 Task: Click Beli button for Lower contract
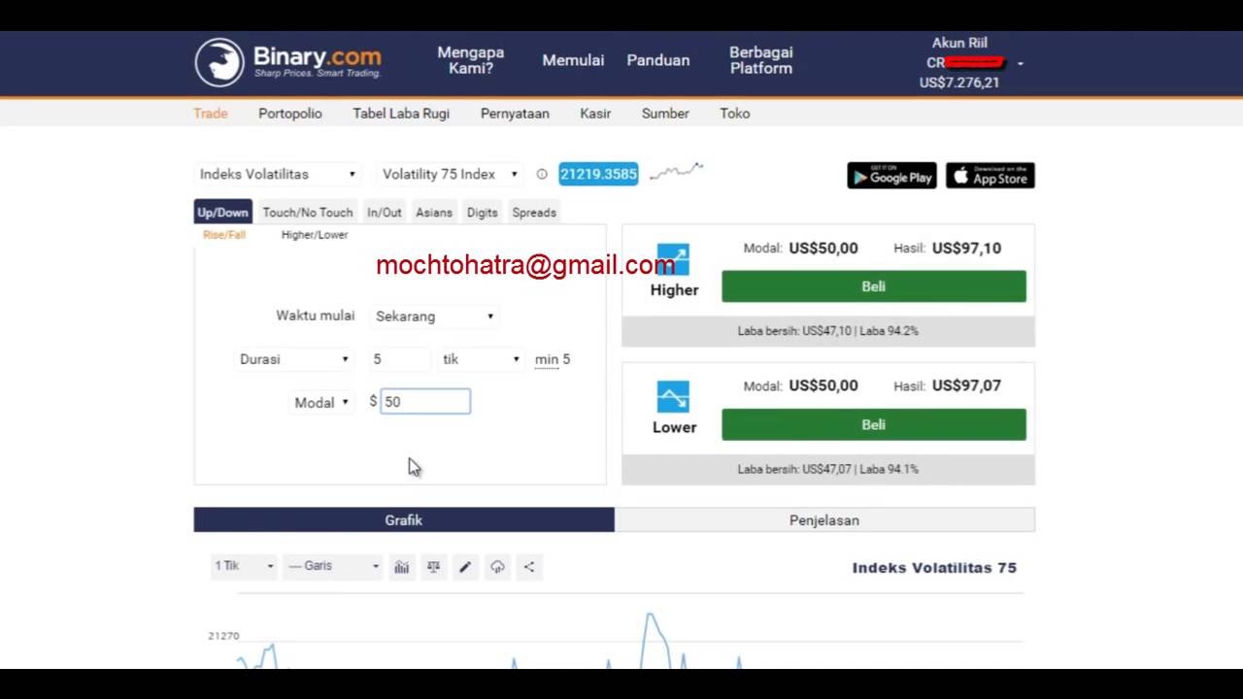point(874,424)
